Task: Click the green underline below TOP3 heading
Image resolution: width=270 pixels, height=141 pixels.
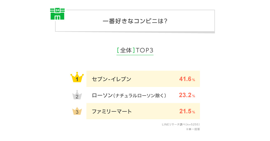Action: coord(135,55)
